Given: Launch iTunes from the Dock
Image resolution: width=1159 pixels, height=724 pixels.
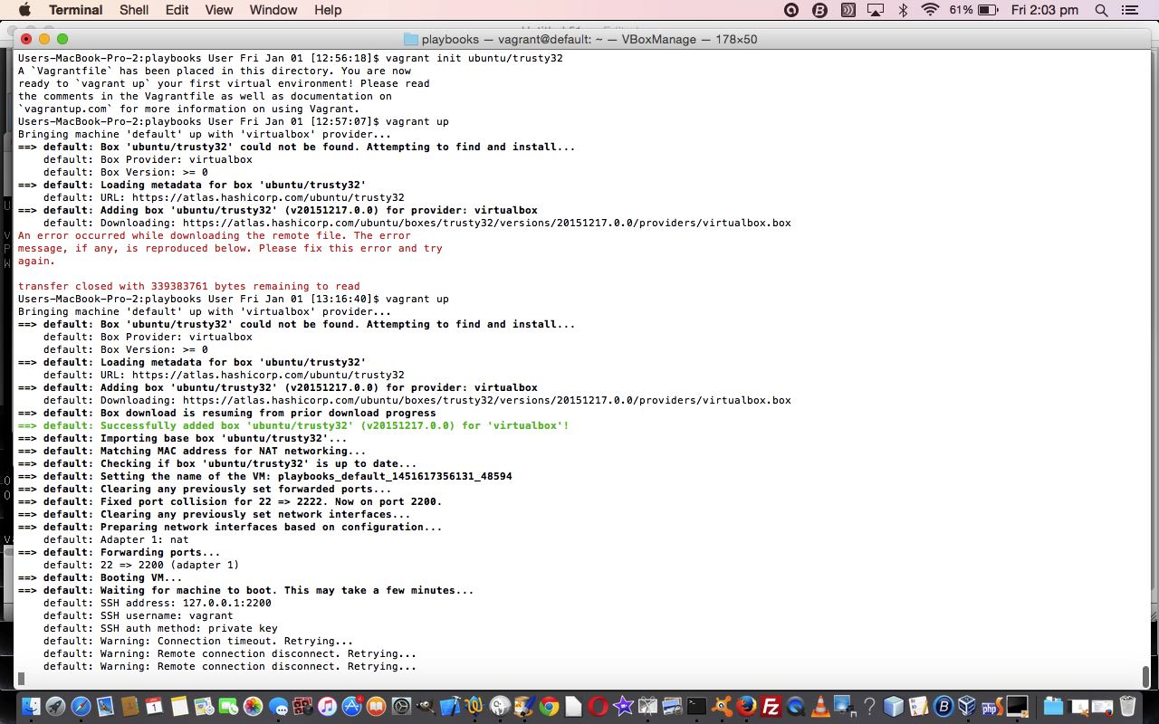Looking at the screenshot, I should [327, 706].
